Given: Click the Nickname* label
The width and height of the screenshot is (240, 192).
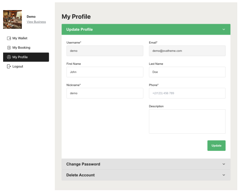Looking at the screenshot, I should [74, 85].
